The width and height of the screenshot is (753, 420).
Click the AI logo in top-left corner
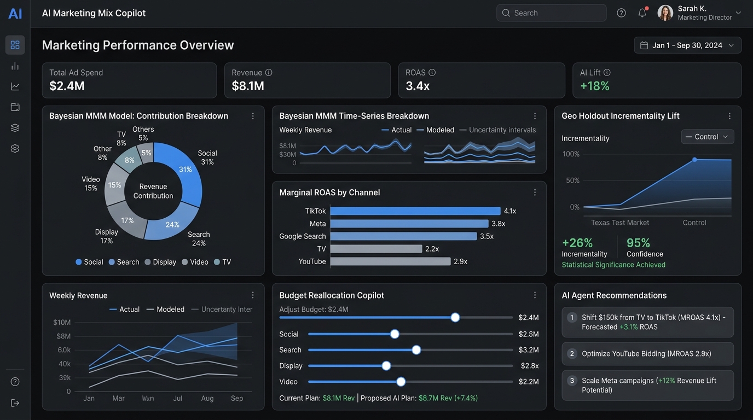(x=15, y=13)
